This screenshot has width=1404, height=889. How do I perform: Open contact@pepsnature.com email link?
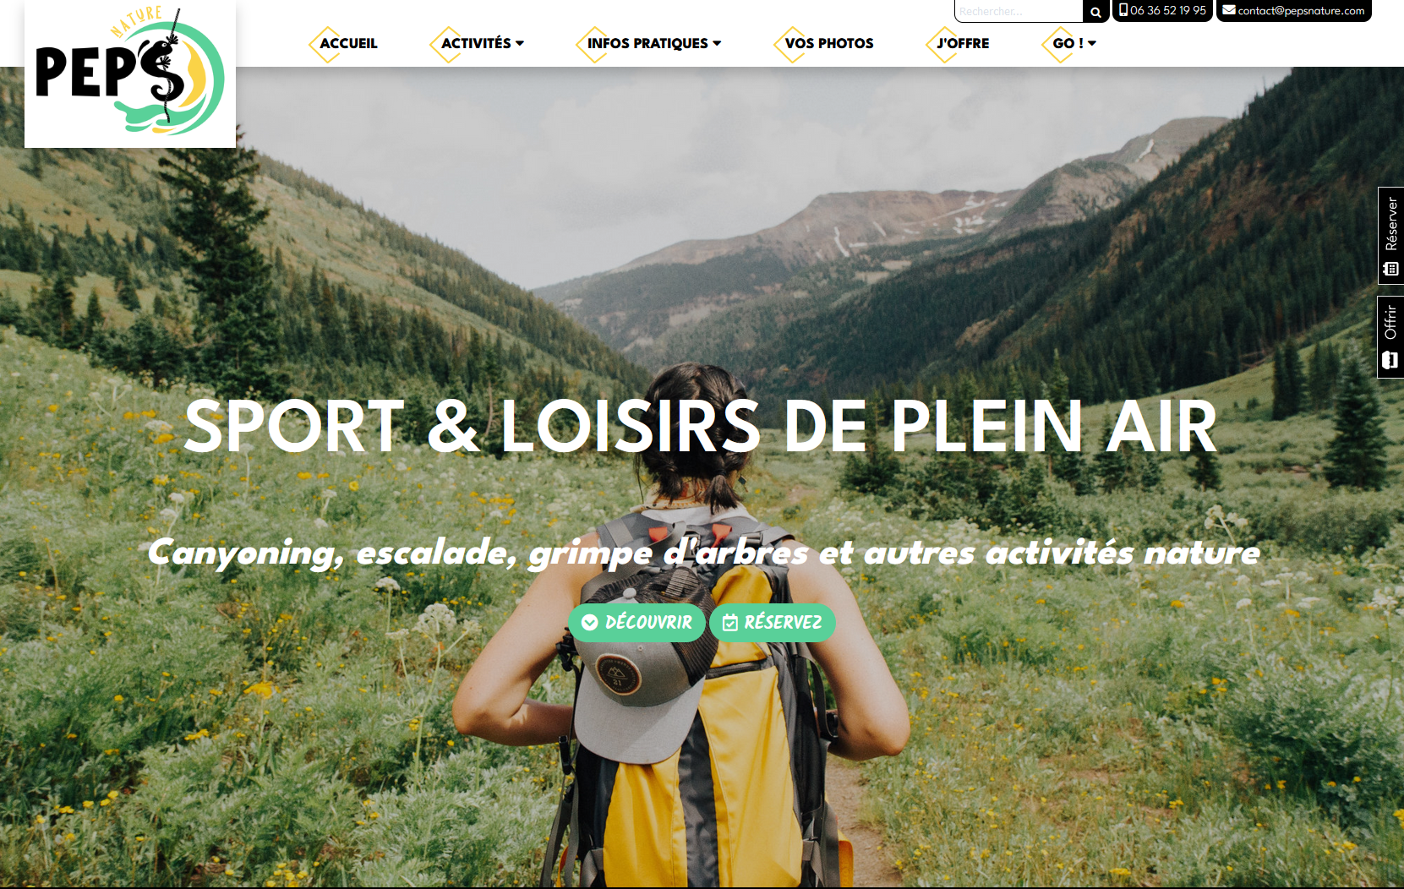pos(1301,11)
